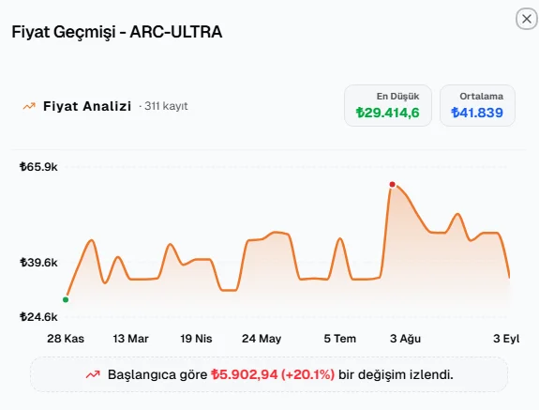The width and height of the screenshot is (539, 410).
Task: Click the 5 Tem date label
Action: pyautogui.click(x=340, y=339)
